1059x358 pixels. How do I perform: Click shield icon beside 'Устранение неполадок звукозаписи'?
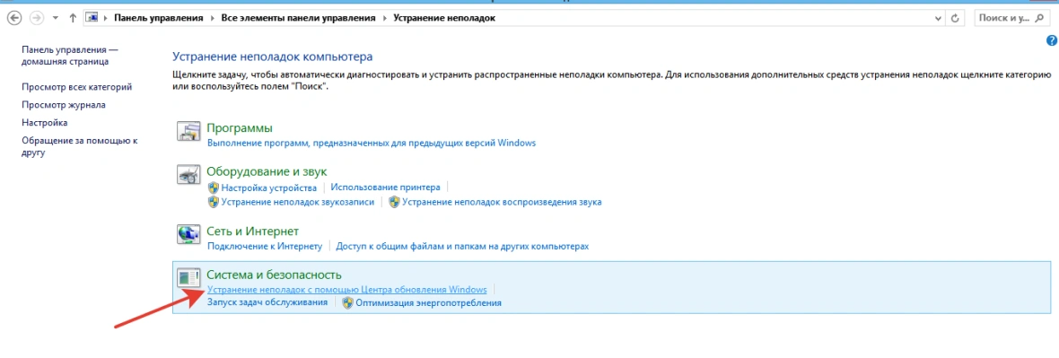click(214, 202)
